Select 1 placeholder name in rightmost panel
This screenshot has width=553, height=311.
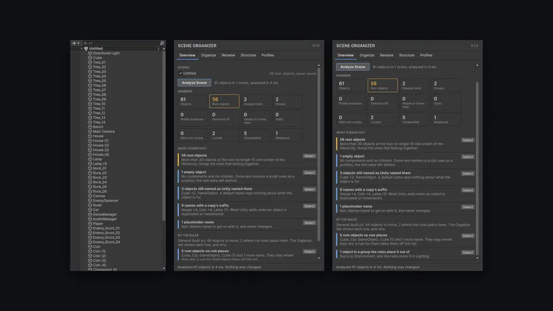pos(468,207)
